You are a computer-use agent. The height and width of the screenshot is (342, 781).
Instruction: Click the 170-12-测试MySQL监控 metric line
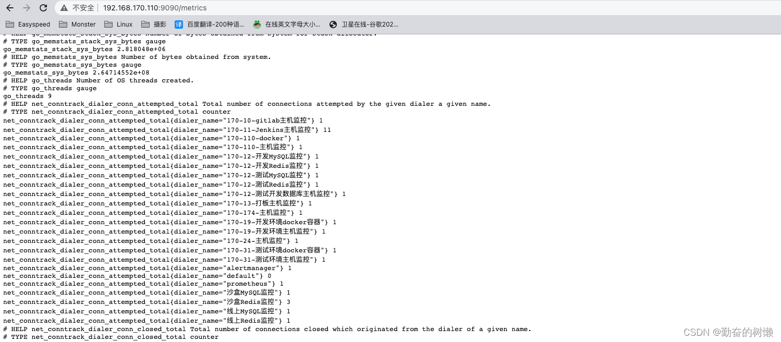(x=161, y=175)
